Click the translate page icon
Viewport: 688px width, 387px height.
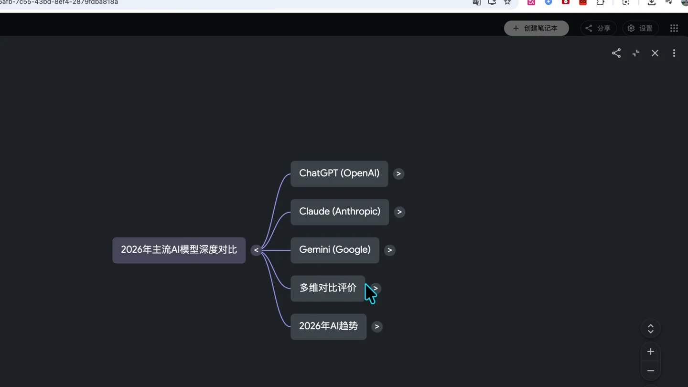click(x=477, y=2)
